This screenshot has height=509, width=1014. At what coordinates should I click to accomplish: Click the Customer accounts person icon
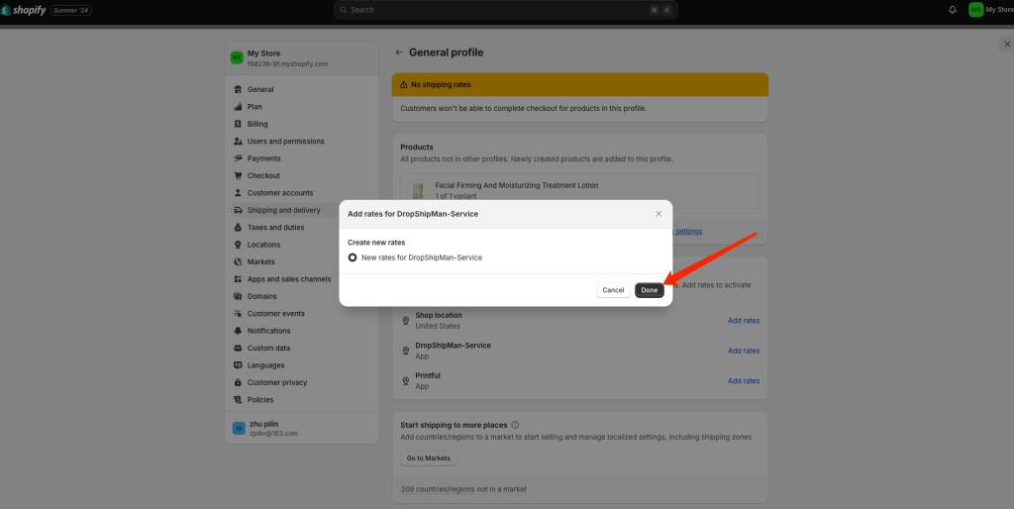(238, 193)
